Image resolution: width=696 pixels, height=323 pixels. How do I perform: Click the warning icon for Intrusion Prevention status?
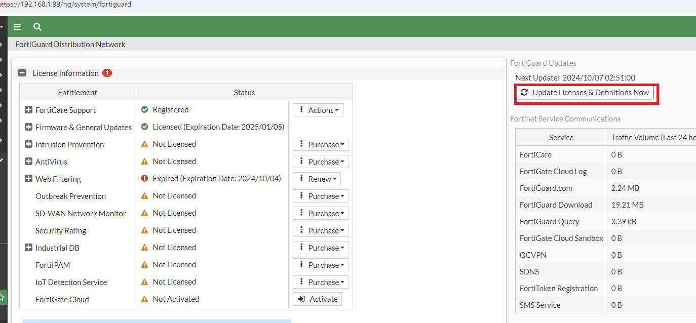[x=144, y=144]
